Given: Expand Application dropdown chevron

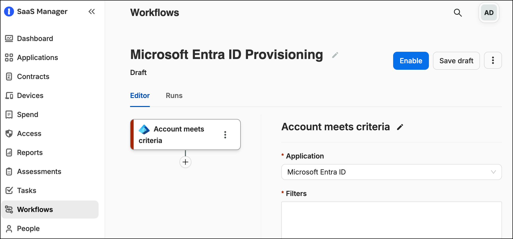Looking at the screenshot, I should (x=493, y=172).
